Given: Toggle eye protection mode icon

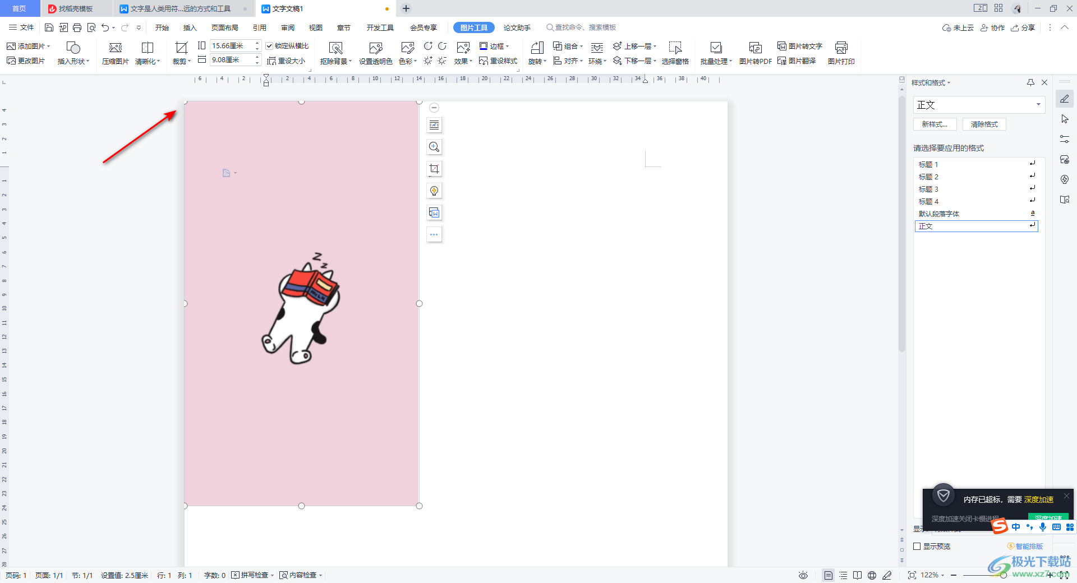Looking at the screenshot, I should pos(803,575).
